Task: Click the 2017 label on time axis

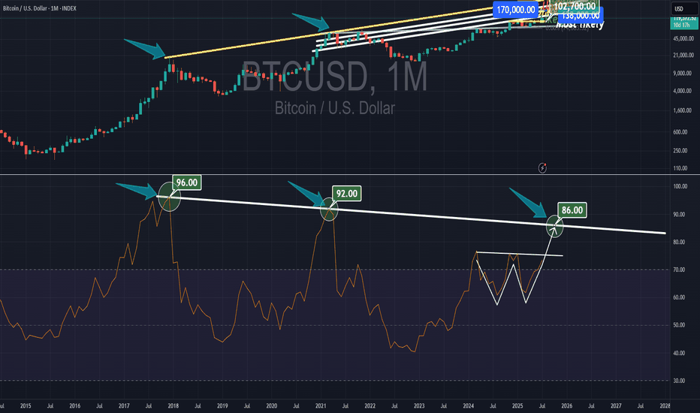Action: click(x=124, y=405)
